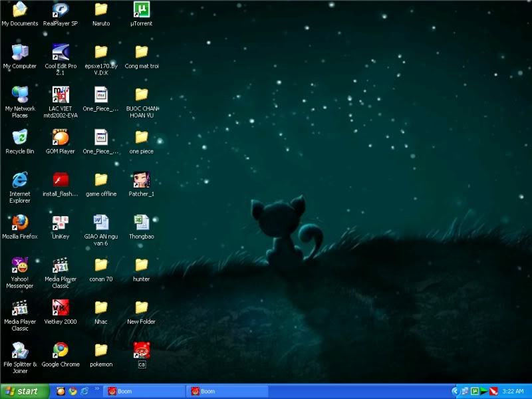
Task: Select the BUOC CHAN HOAN VU folder
Action: (x=142, y=102)
